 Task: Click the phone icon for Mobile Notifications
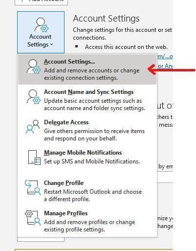click(x=34, y=158)
